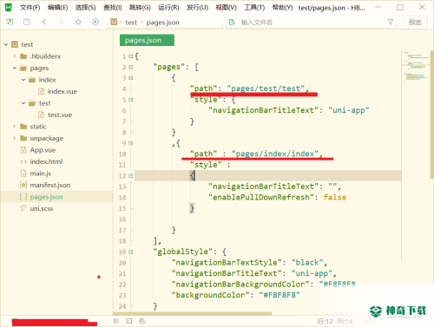Click the first status bar layout icon
This screenshot has height=327, width=434.
pyautogui.click(x=116, y=321)
